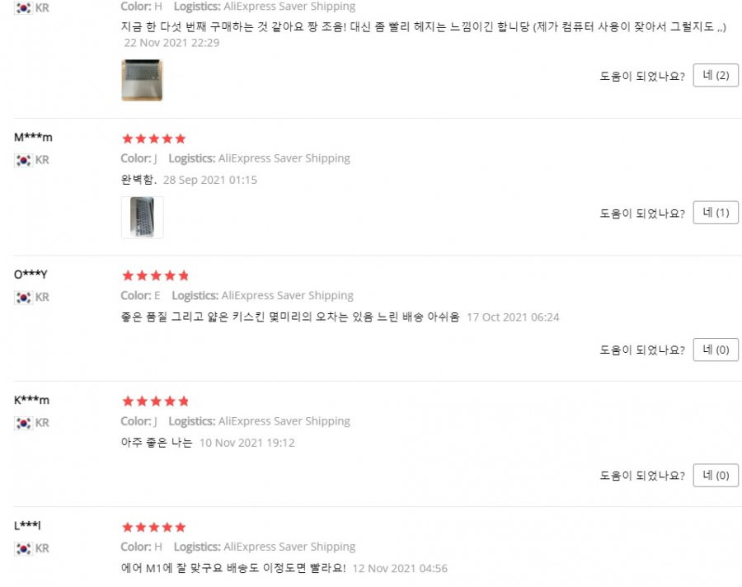Click the five-star rating on M***m's review
Image resolution: width=742 pixels, height=587 pixels.
point(154,139)
